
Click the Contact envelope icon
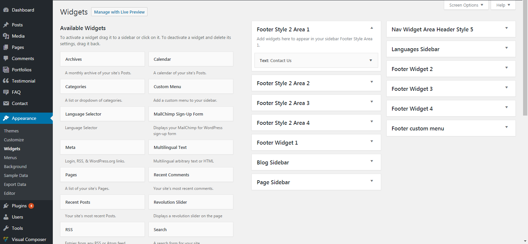(x=6, y=103)
